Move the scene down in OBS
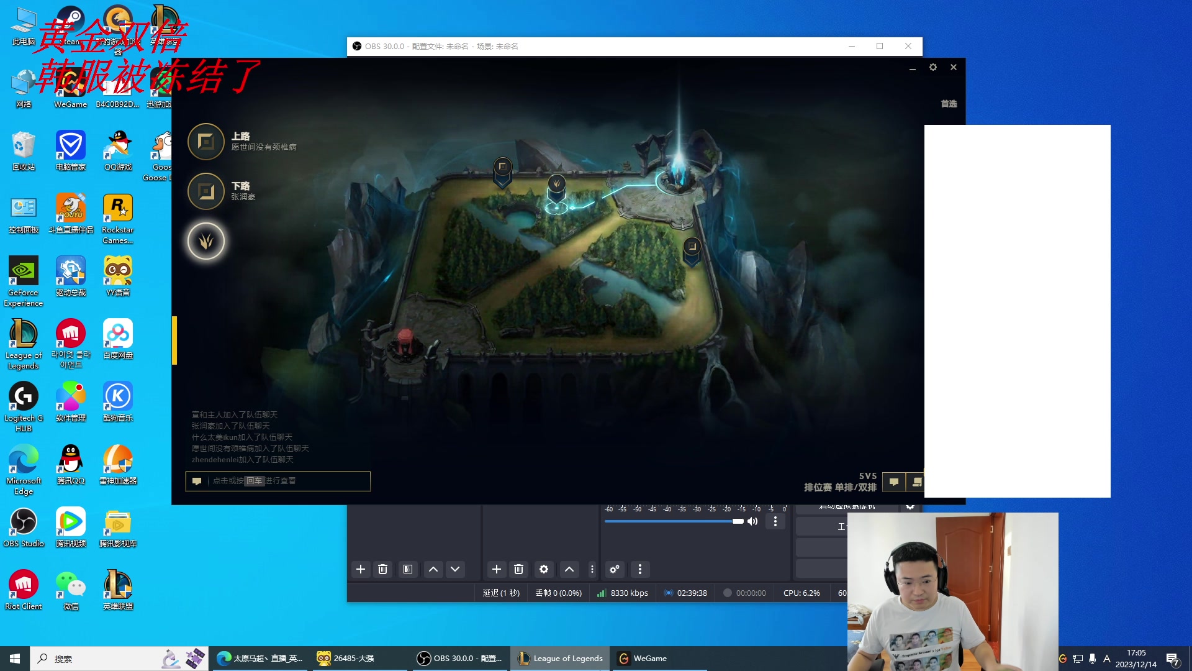1192x671 pixels. tap(455, 569)
